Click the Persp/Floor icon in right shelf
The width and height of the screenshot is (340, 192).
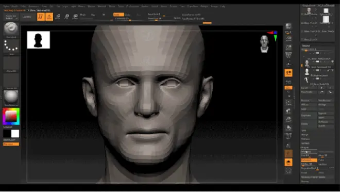click(x=288, y=65)
